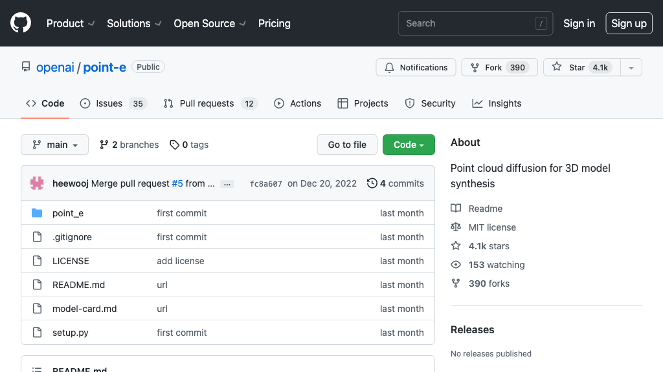
Task: Click the eye icon beside watching count
Action: (456, 265)
